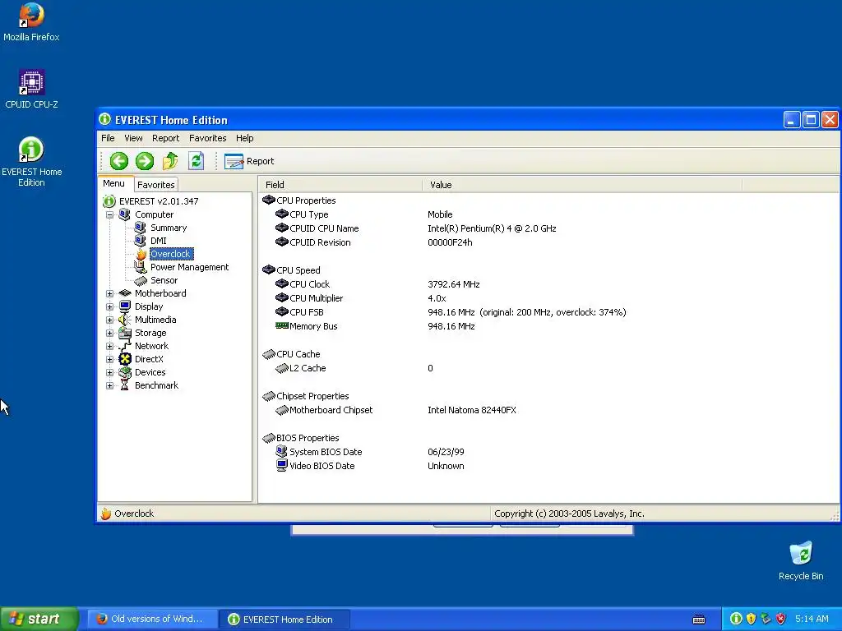842x631 pixels.
Task: Click the Refresh toolbar icon
Action: click(x=196, y=161)
